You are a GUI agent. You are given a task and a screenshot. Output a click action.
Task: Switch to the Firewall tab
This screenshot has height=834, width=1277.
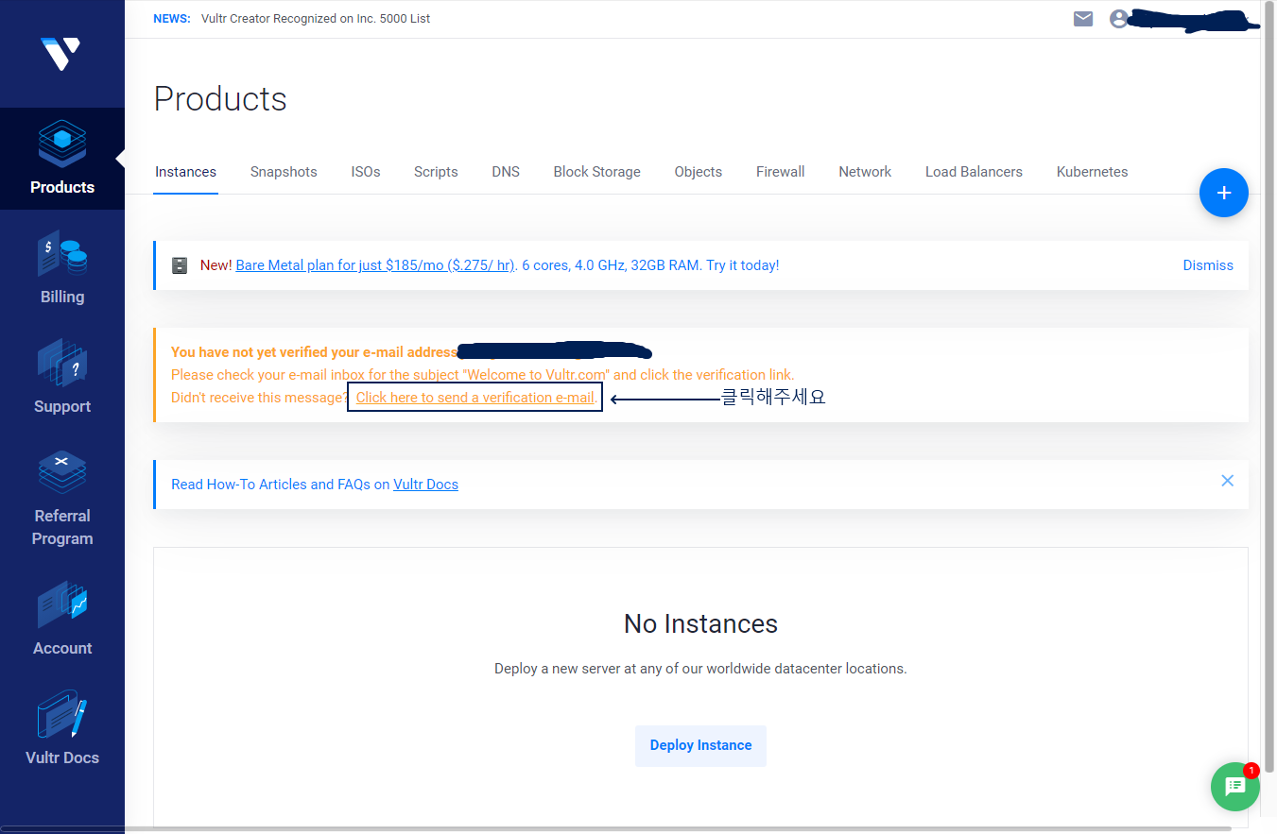(781, 172)
